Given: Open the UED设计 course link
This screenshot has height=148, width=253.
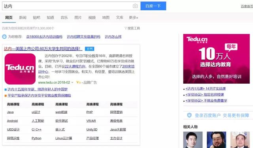Looking at the screenshot, I should (x=13, y=129).
